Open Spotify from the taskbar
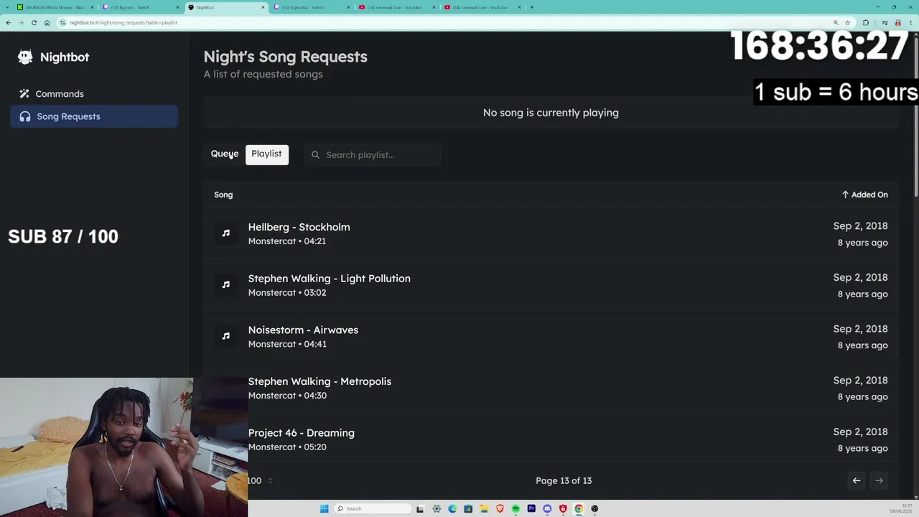 click(516, 508)
